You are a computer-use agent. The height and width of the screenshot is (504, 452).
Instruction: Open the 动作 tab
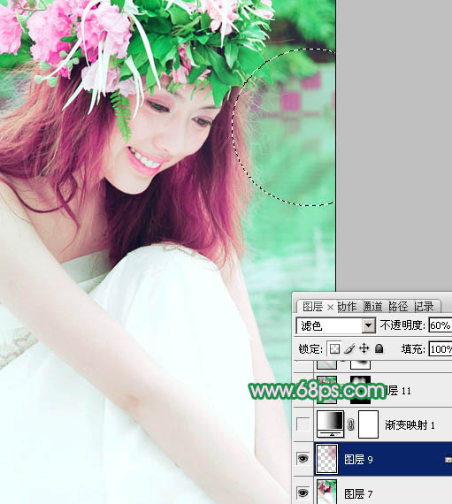(x=348, y=307)
